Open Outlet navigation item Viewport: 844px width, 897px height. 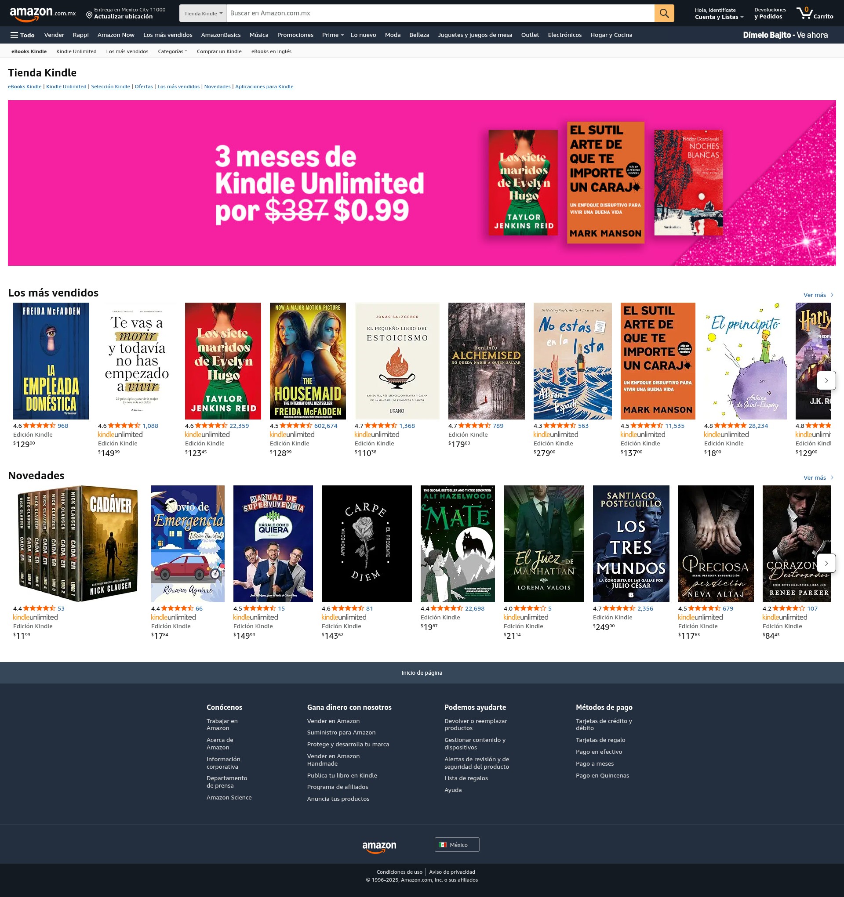pos(530,35)
